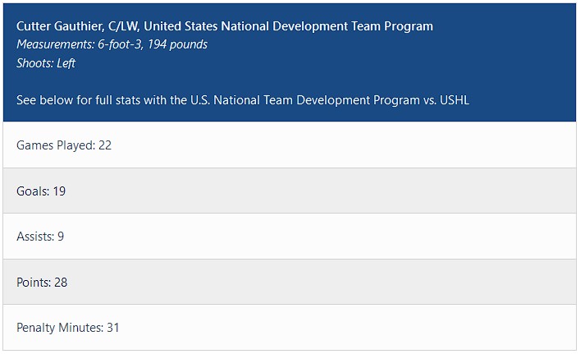Image resolution: width=585 pixels, height=354 pixels.
Task: Click the 6-foot-3 height value
Action: [x=120, y=44]
